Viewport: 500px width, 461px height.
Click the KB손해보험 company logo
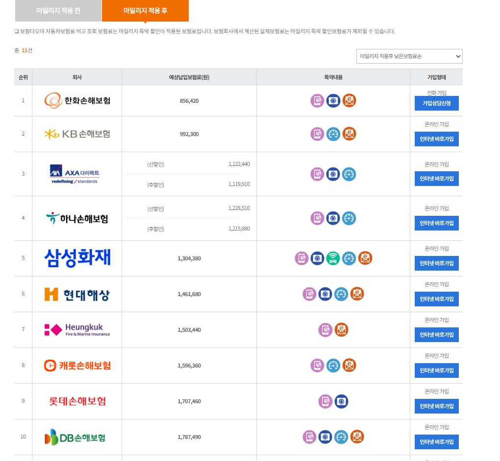77,134
